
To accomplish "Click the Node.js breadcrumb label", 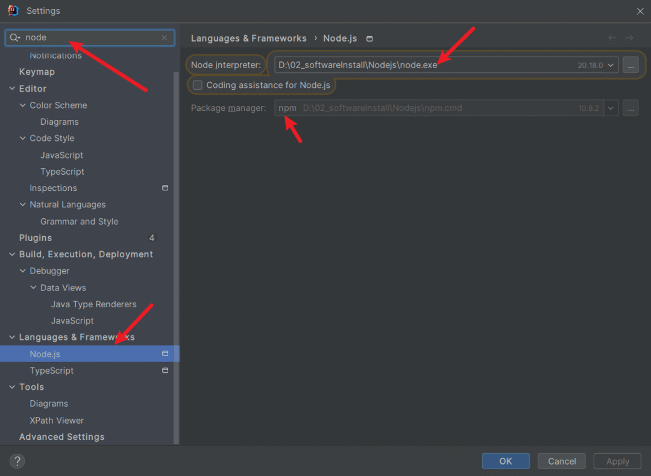I will click(340, 38).
